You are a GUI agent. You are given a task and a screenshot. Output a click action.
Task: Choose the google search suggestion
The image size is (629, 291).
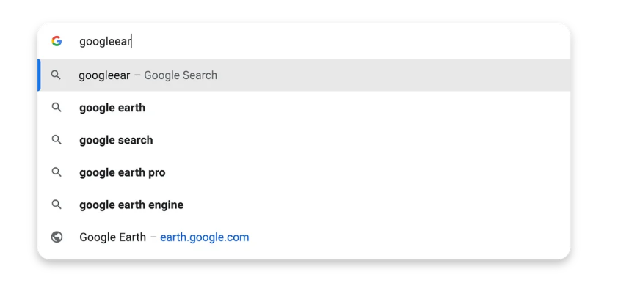coord(304,140)
